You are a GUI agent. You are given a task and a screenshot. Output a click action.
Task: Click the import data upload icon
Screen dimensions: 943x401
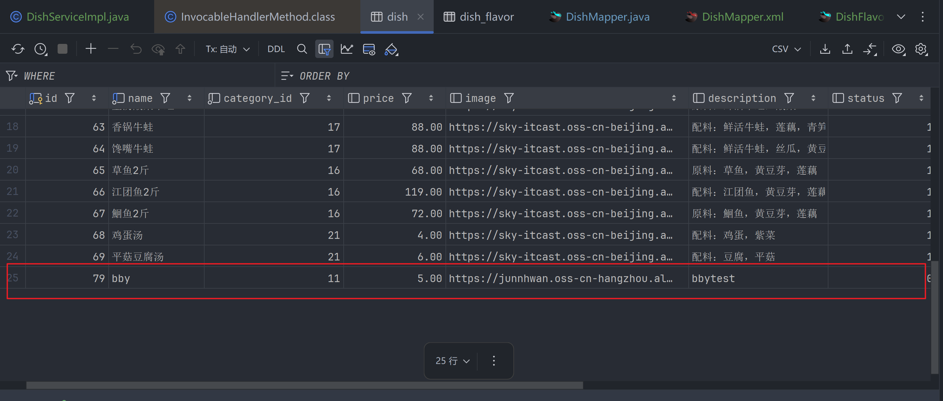847,49
